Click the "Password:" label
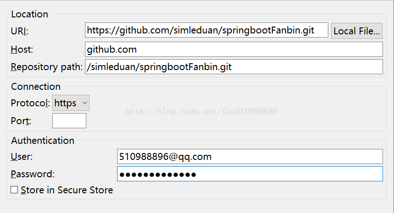394x213 pixels. coord(33,174)
